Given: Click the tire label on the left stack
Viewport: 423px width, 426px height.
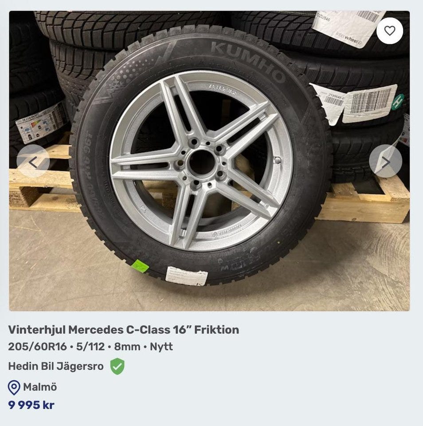Looking at the screenshot, I should click(41, 123).
